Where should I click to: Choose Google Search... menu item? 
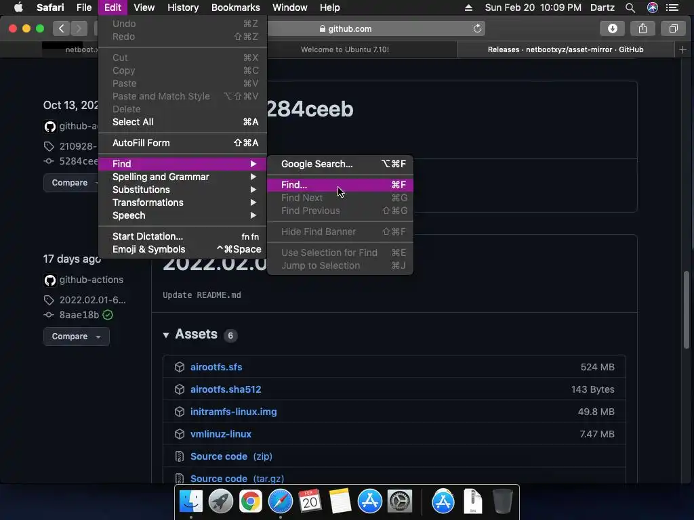pyautogui.click(x=340, y=164)
